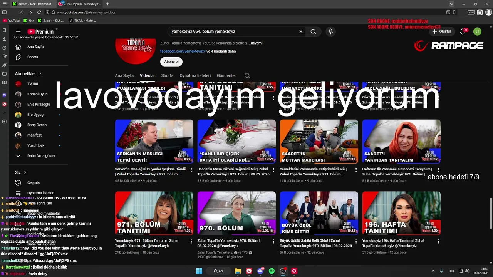Expand the Siz section chevron
This screenshot has width=493, height=277.
pos(25,173)
